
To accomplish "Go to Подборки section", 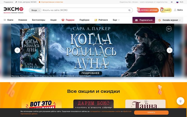I will pyautogui.click(x=84, y=20).
